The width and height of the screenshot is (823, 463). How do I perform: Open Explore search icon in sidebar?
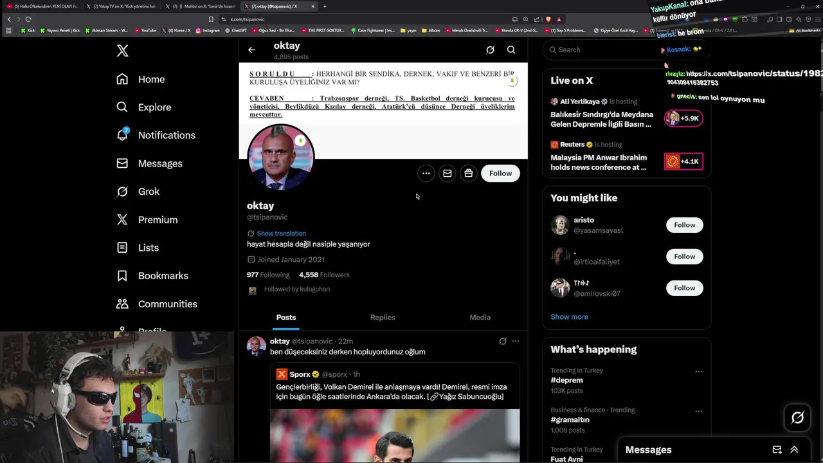(122, 107)
